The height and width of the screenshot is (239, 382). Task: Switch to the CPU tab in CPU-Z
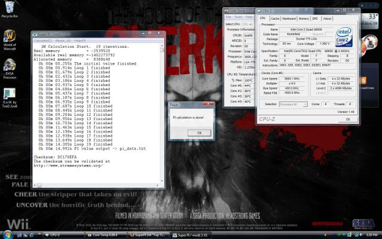coord(263,19)
